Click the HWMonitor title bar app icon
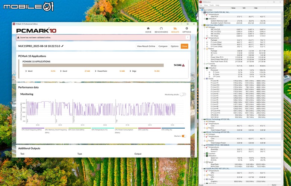The width and height of the screenshot is (291, 186). tap(200, 2)
